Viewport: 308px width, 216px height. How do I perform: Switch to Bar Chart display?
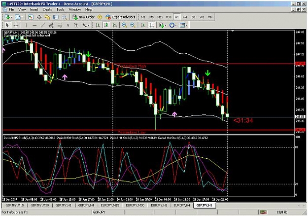pyautogui.click(x=98, y=25)
